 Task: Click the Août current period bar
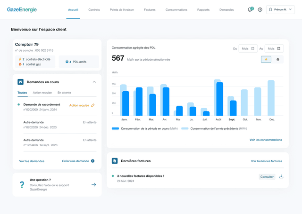coord(219,99)
